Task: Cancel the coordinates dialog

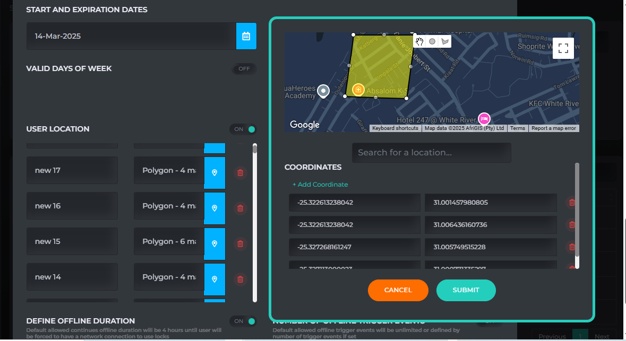Action: (398, 290)
